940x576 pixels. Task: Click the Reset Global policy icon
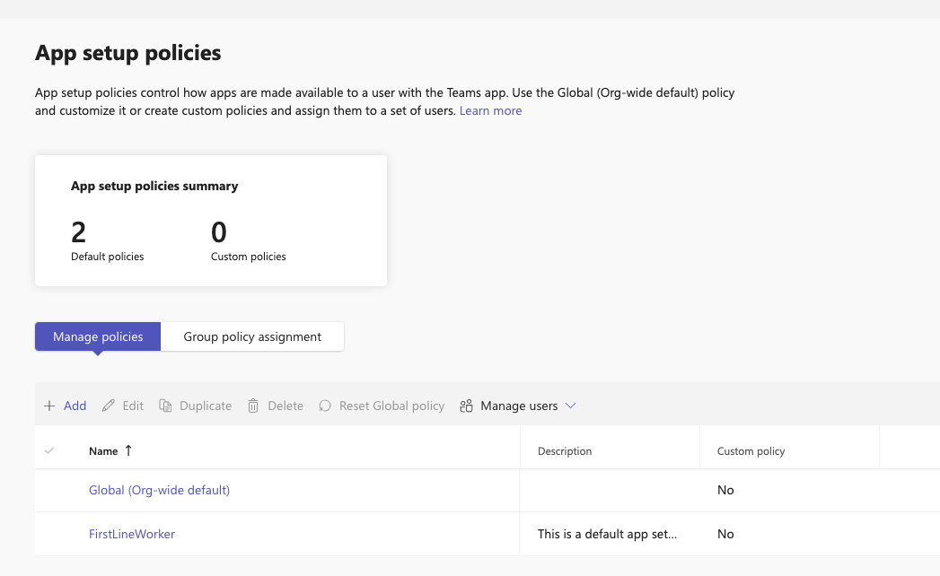[325, 406]
